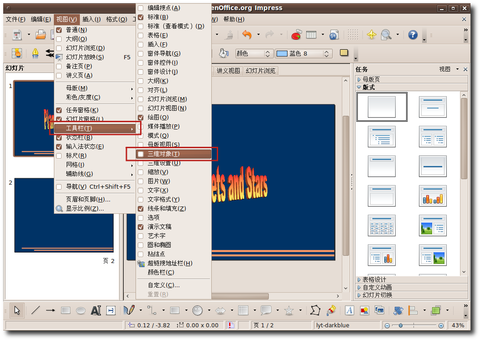Select slide 2 thumbnail
This screenshot has width=481, height=341.
pyautogui.click(x=64, y=216)
